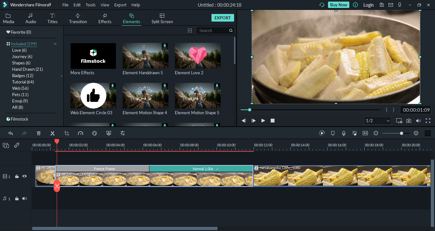Switch to the Transition tab
435x231 pixels.
(x=78, y=18)
